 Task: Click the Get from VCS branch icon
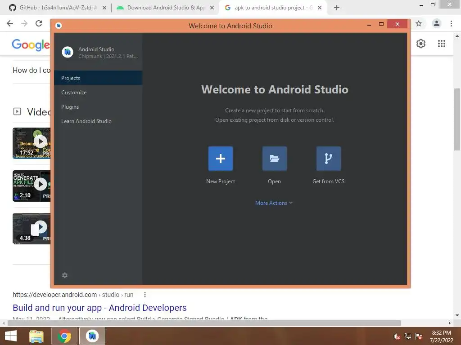[328, 159]
